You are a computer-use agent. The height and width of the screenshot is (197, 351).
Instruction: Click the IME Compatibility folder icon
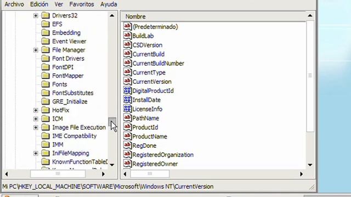(46, 136)
